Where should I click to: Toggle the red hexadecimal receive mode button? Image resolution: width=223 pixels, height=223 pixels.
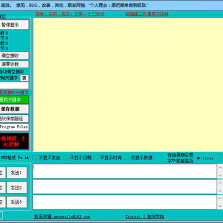click(14, 141)
